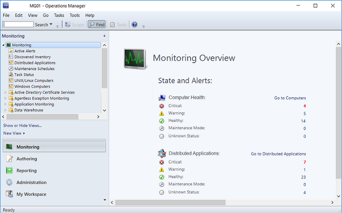Image resolution: width=342 pixels, height=213 pixels.
Task: Click in the search text field
Action: [19, 24]
